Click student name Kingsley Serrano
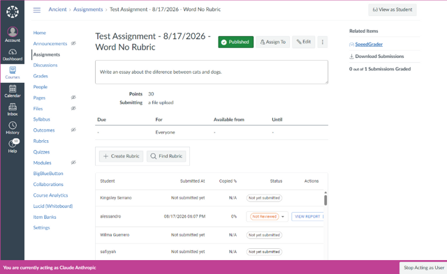Screen dimensions: 447x274 [116, 198]
